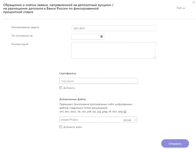Click the По состоянию на date field
196x149 pixels.
pyautogui.click(x=85, y=37)
